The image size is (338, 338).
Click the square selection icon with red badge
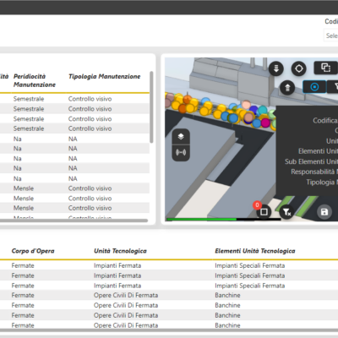[x=264, y=211]
